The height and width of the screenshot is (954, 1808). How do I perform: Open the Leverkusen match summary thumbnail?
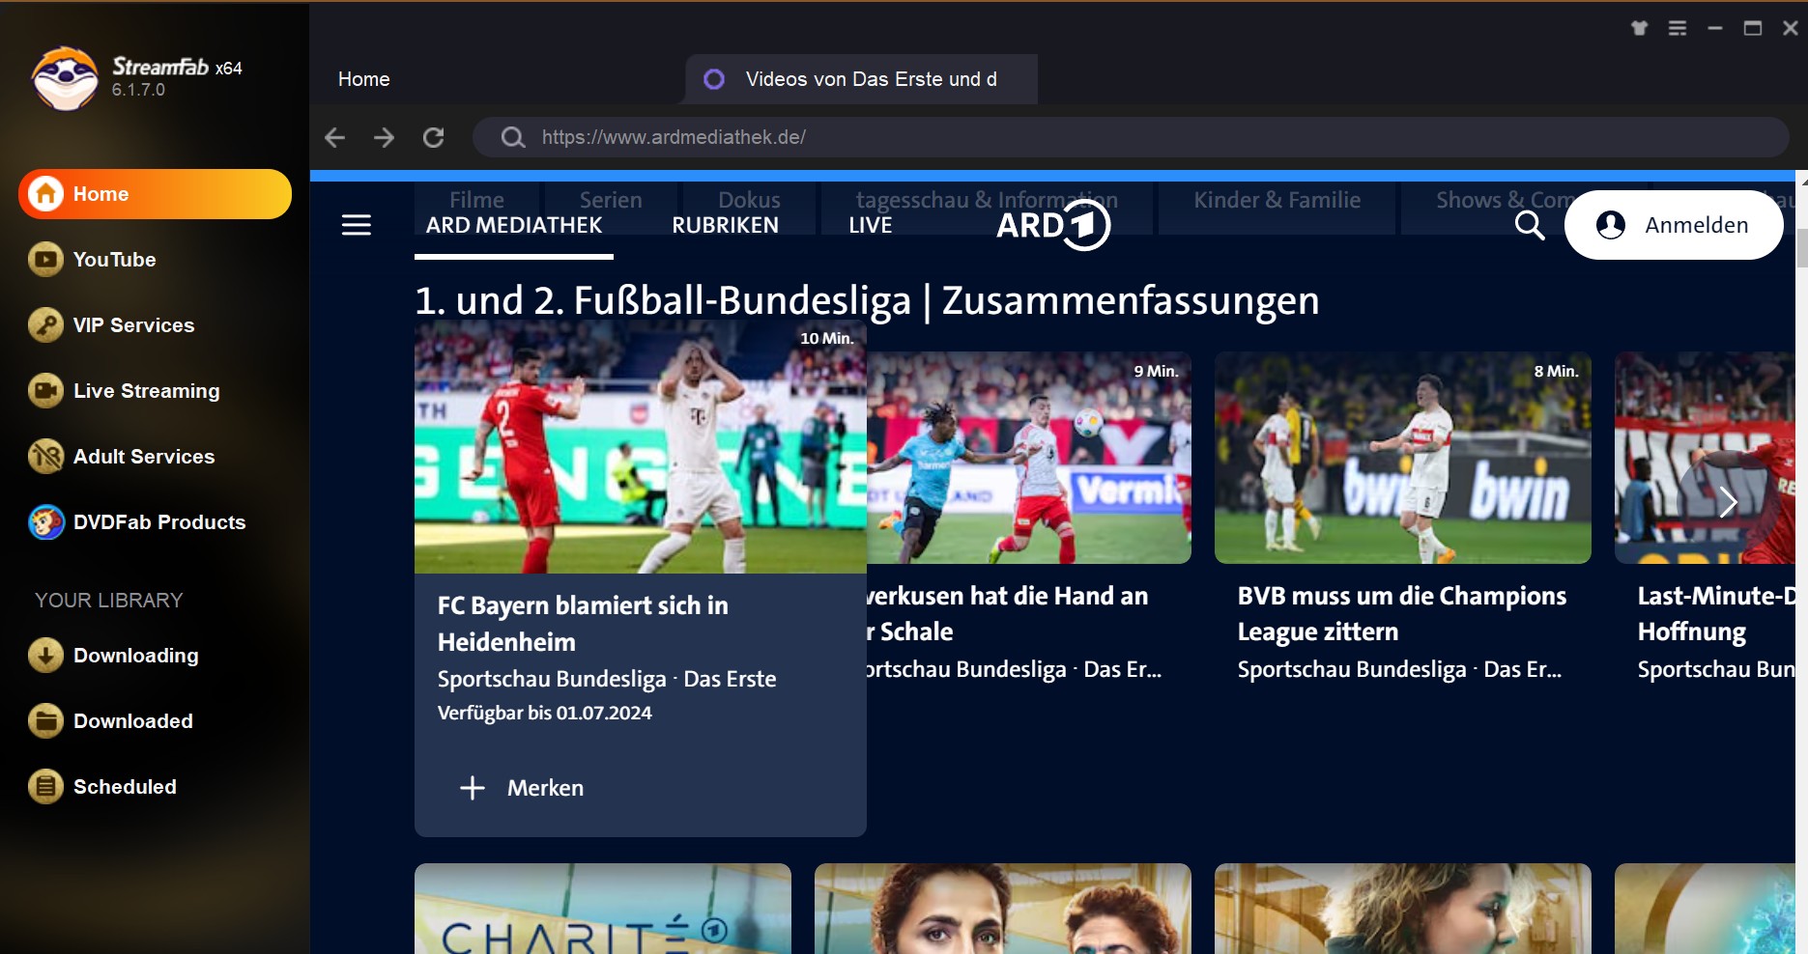point(1028,458)
